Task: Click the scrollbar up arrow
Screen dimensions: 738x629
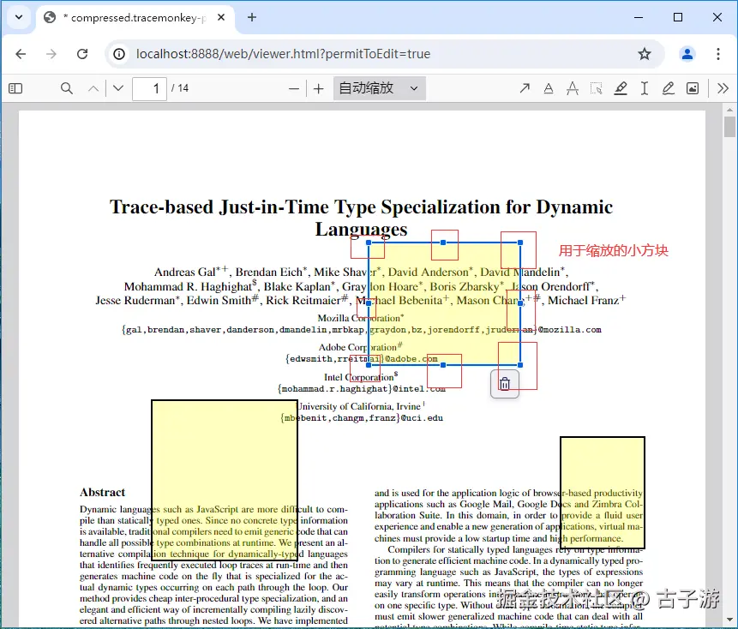Action: (729, 110)
